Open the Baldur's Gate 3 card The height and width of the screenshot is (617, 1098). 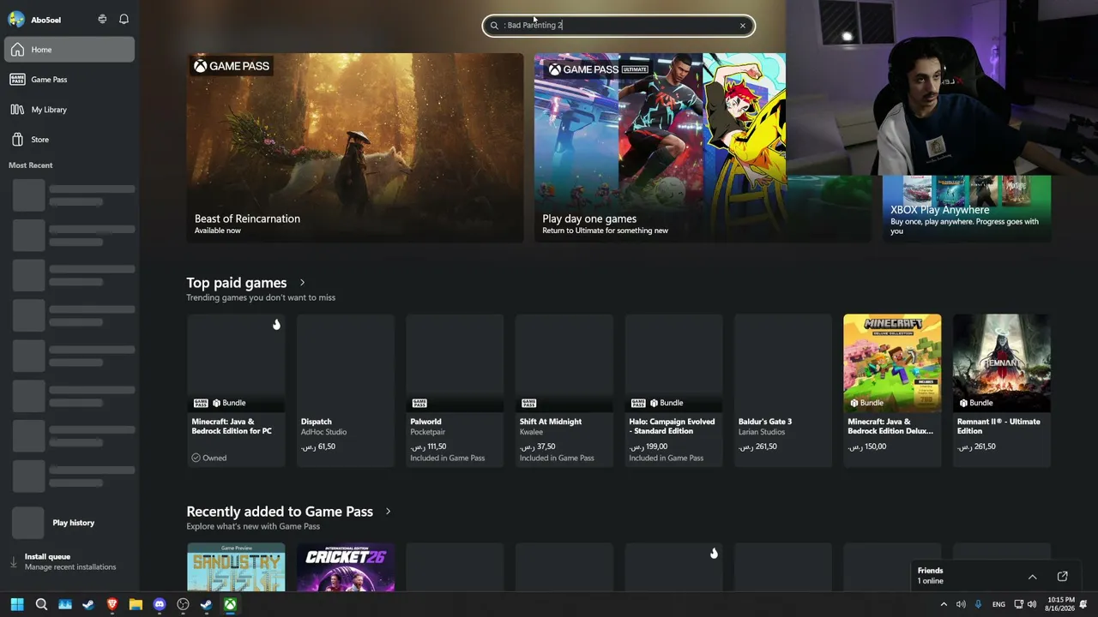click(x=783, y=390)
